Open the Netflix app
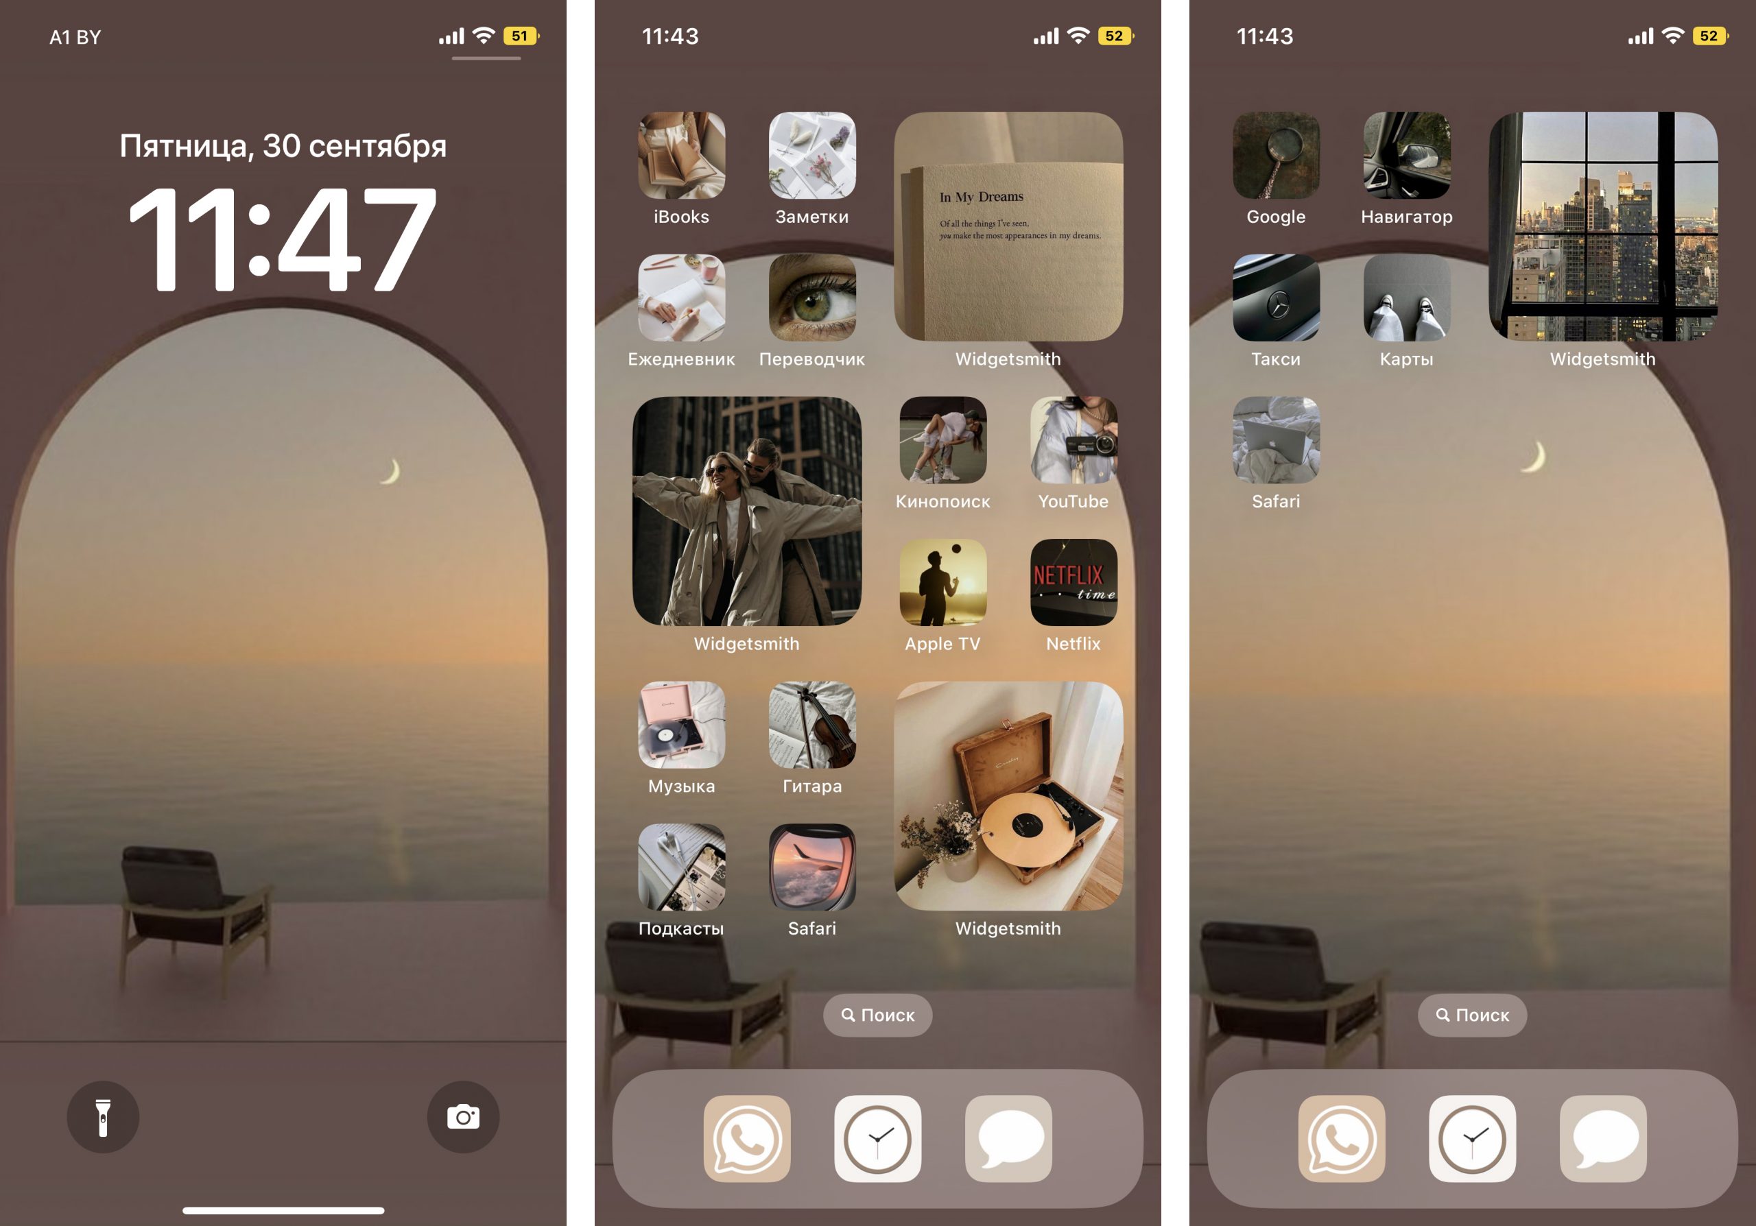Screen dimensions: 1756x1226 (x=1076, y=581)
